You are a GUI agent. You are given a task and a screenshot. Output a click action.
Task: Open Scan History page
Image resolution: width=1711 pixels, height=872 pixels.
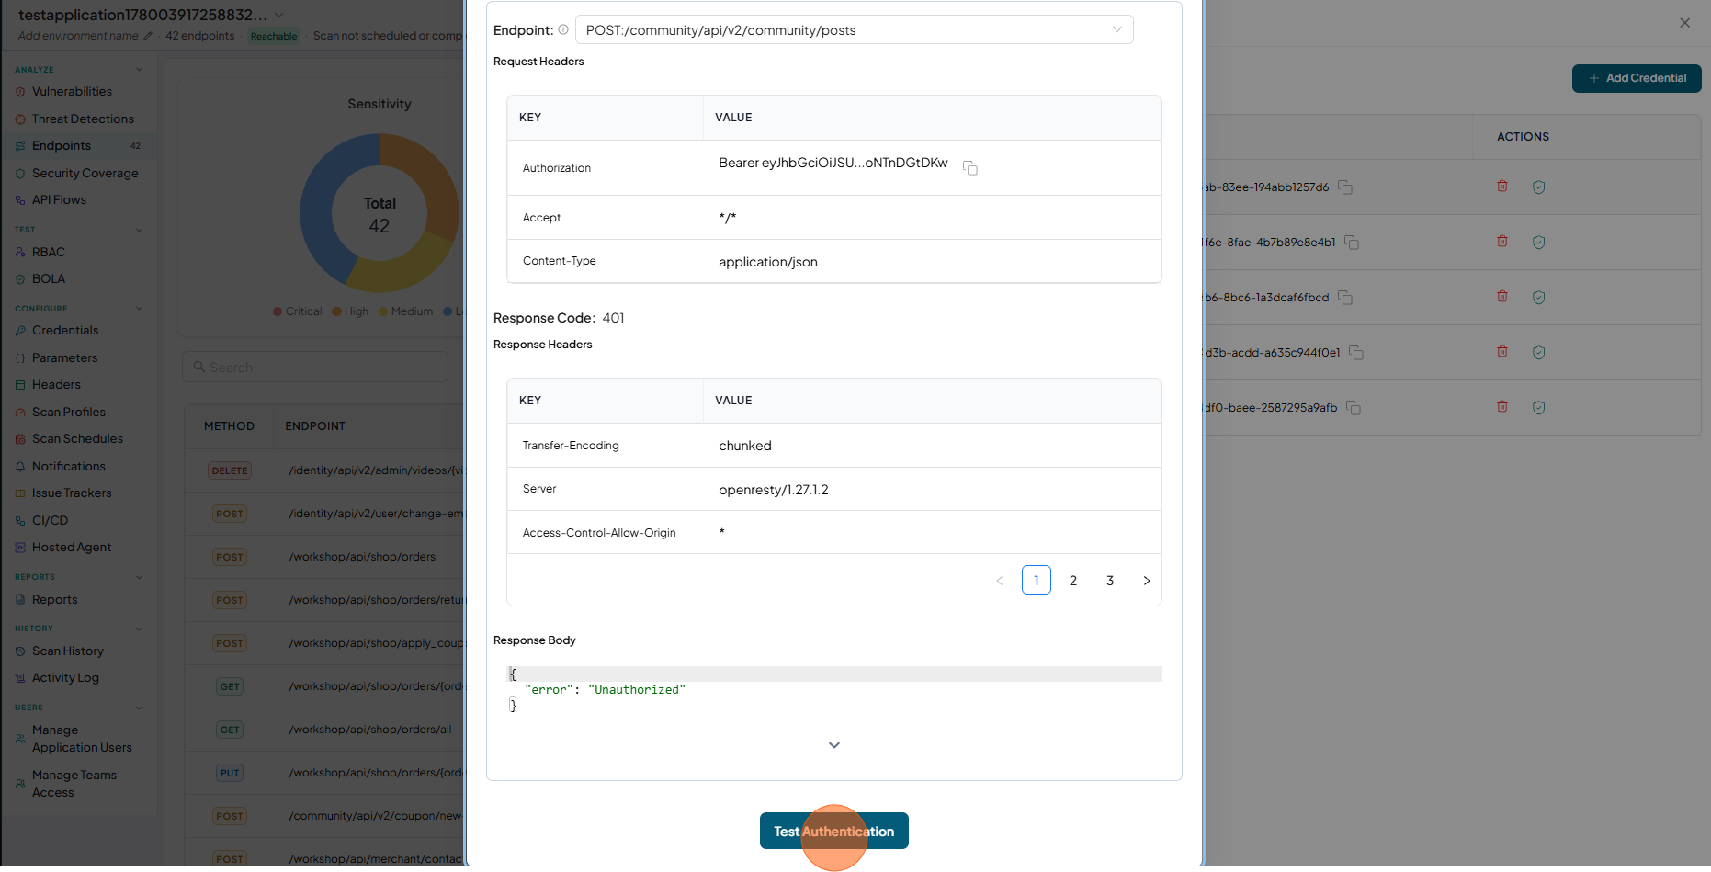[68, 651]
